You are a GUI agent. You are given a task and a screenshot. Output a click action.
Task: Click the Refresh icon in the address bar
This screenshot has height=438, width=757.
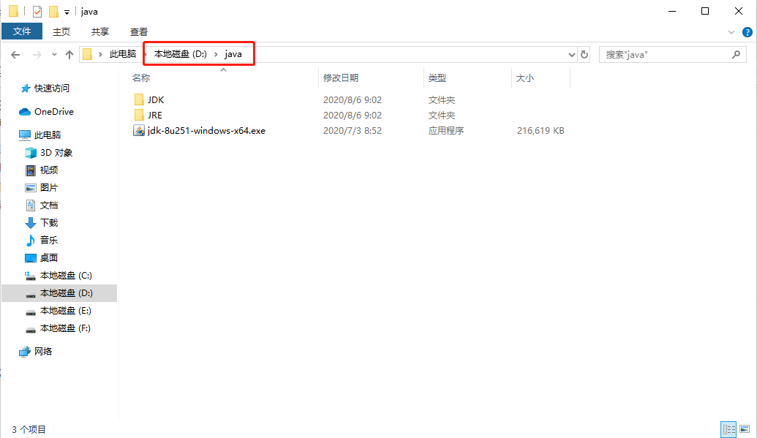(583, 54)
